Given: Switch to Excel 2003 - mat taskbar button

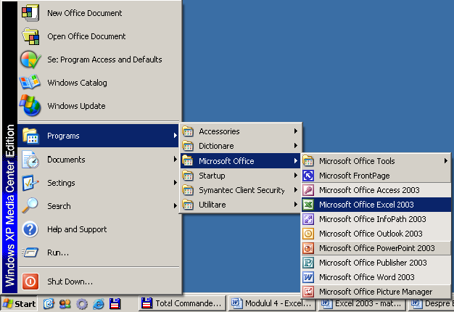Looking at the screenshot, I should [362, 303].
